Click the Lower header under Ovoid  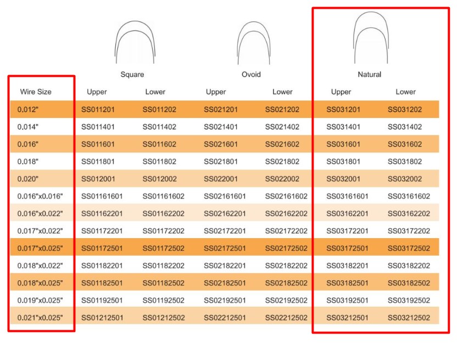282,92
